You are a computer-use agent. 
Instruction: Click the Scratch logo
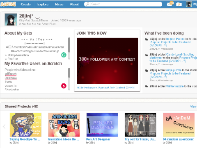click(x=8, y=4)
